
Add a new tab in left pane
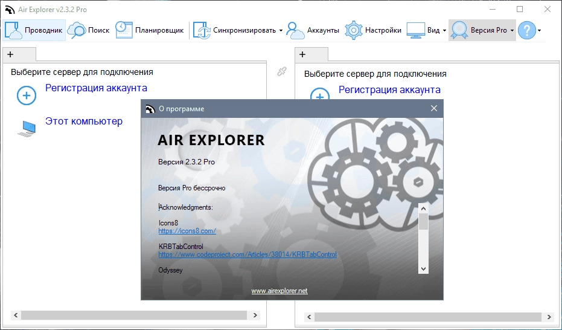pos(10,54)
